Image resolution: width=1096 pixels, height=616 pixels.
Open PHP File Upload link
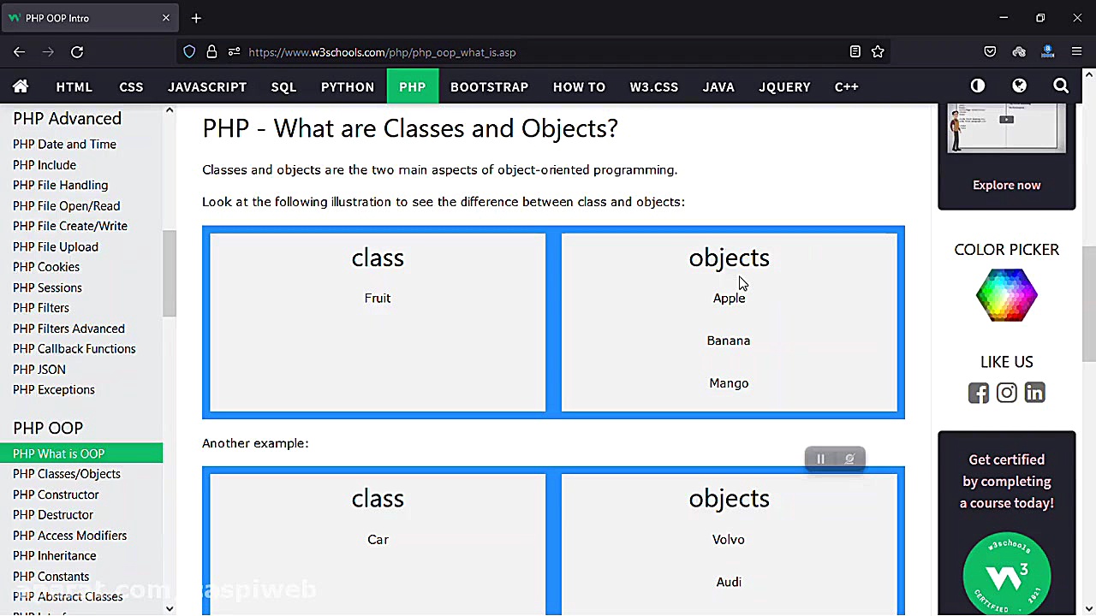click(x=56, y=247)
